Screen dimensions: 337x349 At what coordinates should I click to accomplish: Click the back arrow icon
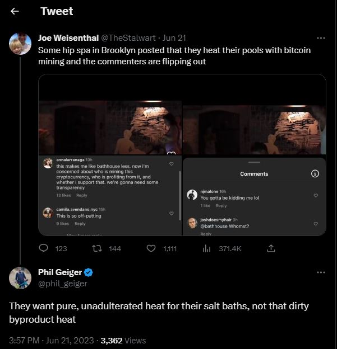click(15, 11)
